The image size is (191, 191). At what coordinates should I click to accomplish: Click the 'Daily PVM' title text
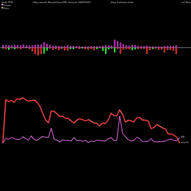8,2
